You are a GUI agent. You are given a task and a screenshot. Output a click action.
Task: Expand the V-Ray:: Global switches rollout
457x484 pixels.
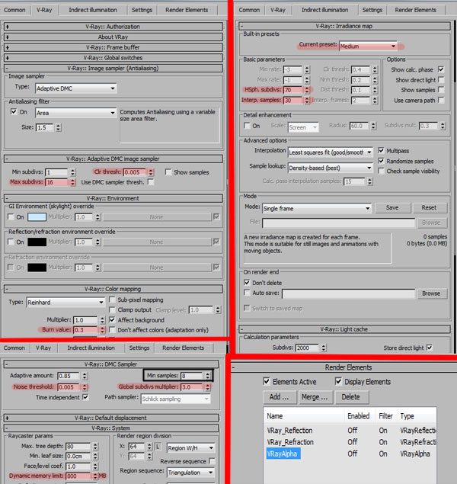click(x=113, y=58)
